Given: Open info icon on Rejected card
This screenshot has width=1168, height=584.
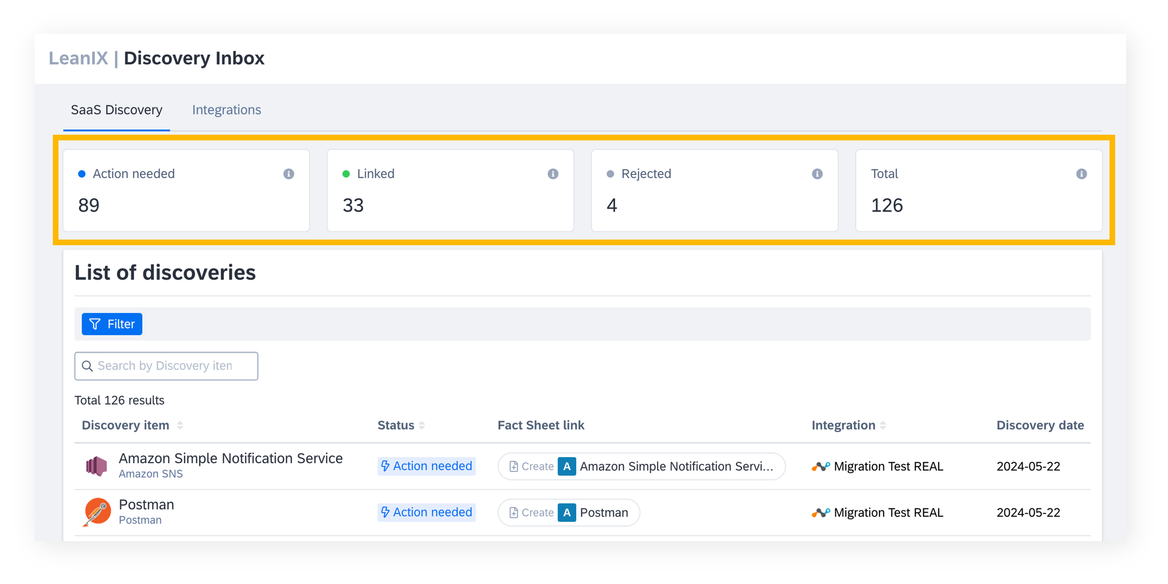Looking at the screenshot, I should pos(817,174).
